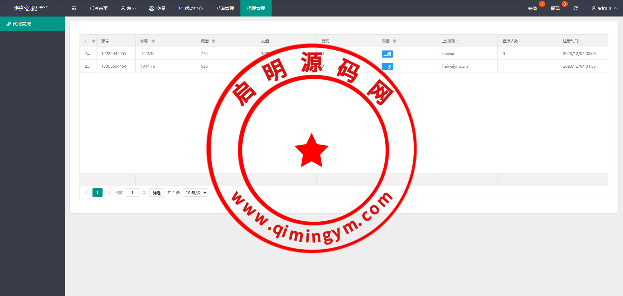This screenshot has height=296, width=623.
Task: Click the previous page arrow in pagination
Action: tap(86, 192)
